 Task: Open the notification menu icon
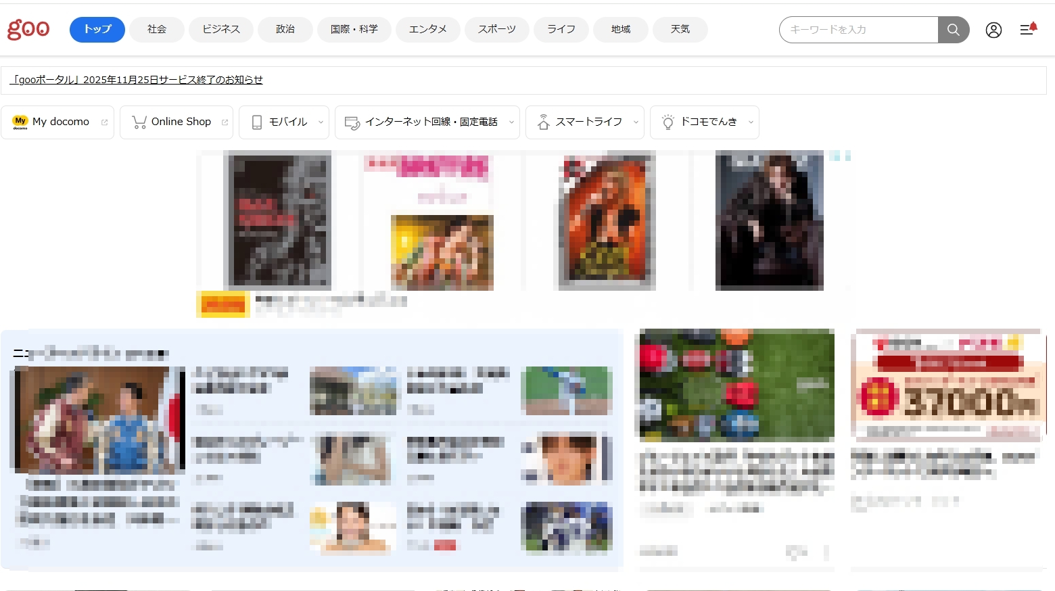1027,30
